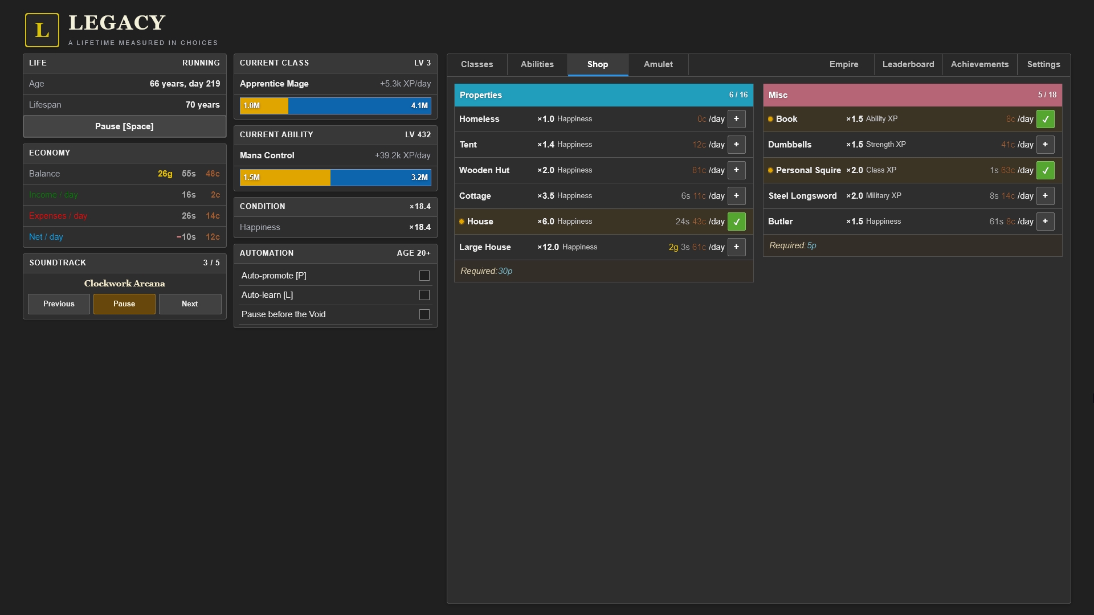Click the plus icon next to Cottage

pos(736,196)
